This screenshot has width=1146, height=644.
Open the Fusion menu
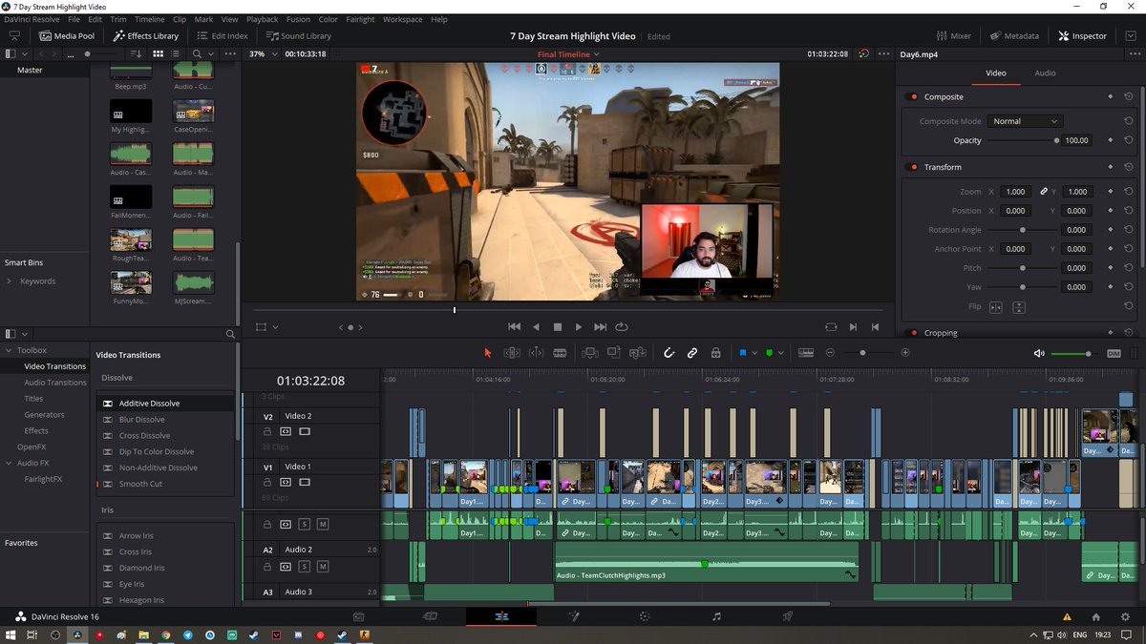click(x=298, y=19)
